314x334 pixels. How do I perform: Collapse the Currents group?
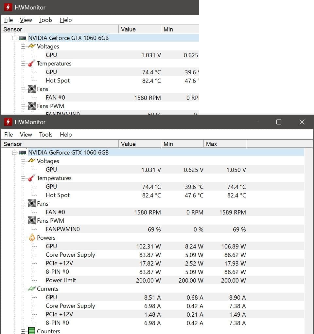click(23, 289)
